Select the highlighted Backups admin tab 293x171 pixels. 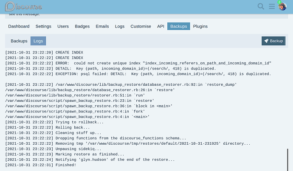(179, 26)
